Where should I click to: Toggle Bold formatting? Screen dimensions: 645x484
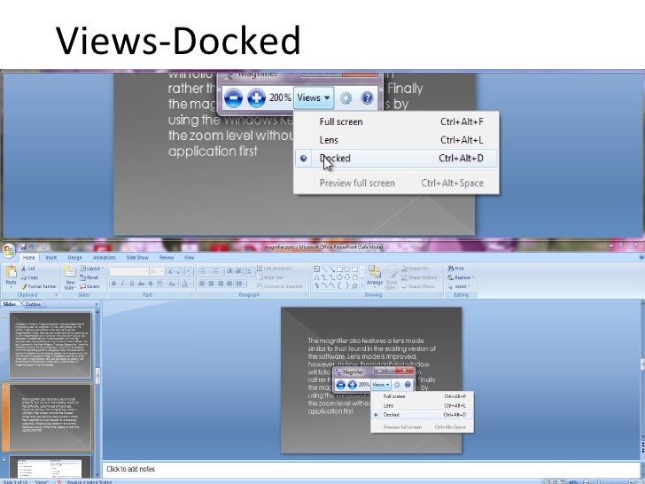tap(114, 284)
